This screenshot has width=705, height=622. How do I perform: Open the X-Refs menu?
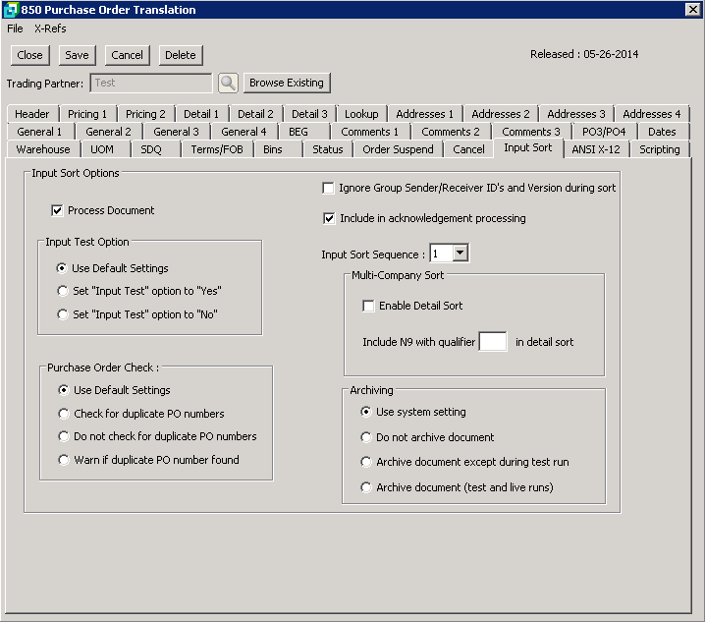tap(50, 28)
